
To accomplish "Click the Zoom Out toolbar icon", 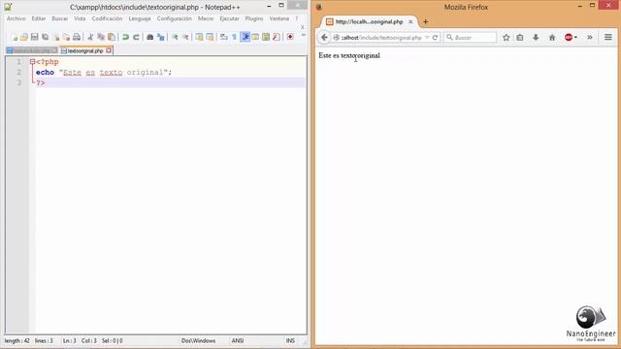I will click(x=185, y=37).
